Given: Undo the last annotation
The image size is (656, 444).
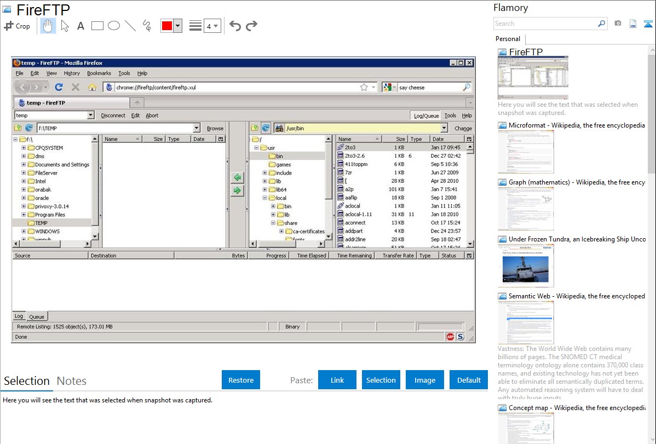Looking at the screenshot, I should (x=235, y=26).
